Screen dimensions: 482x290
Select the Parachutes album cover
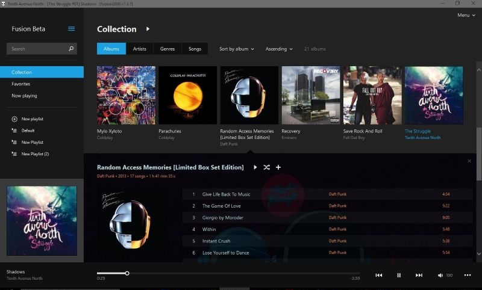187,95
